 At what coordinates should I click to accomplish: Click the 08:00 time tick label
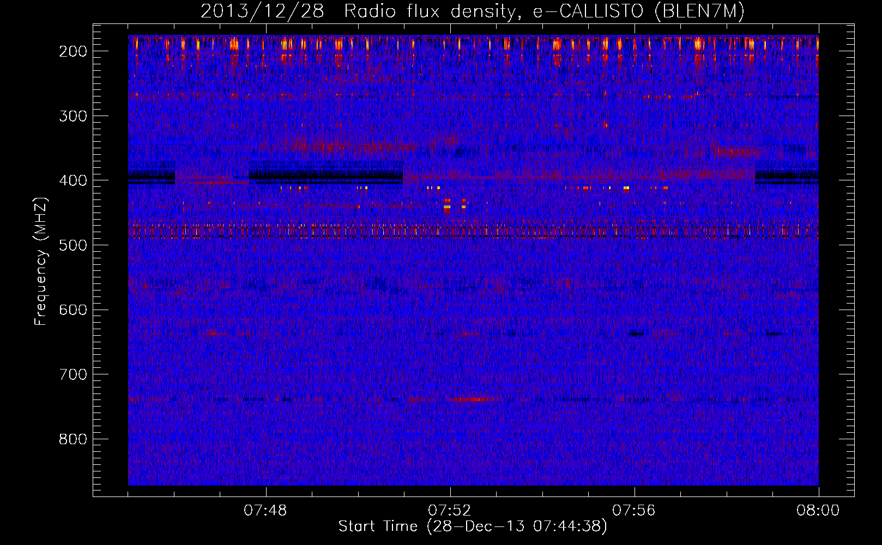[818, 511]
